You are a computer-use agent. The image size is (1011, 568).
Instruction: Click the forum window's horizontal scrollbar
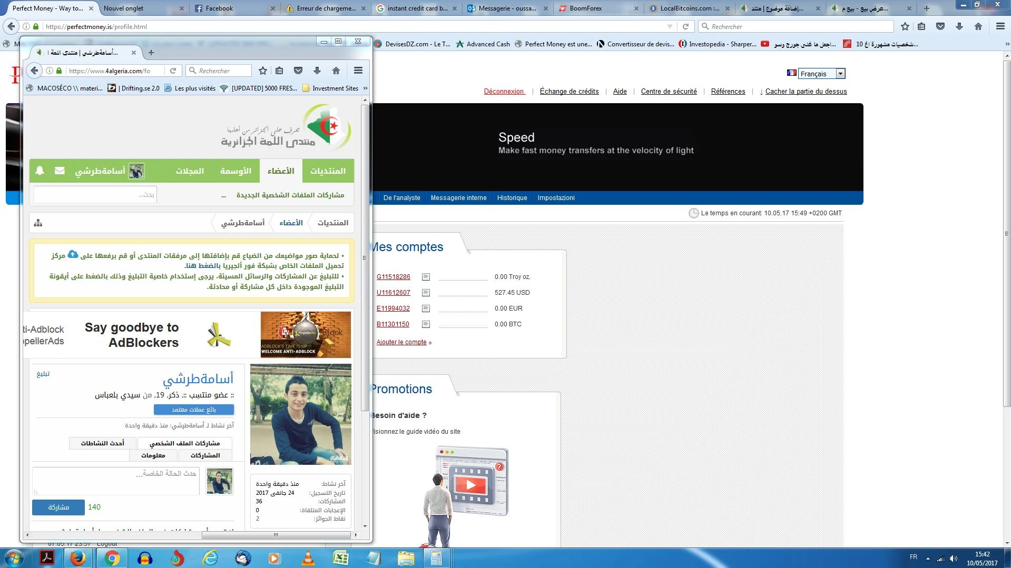point(276,535)
